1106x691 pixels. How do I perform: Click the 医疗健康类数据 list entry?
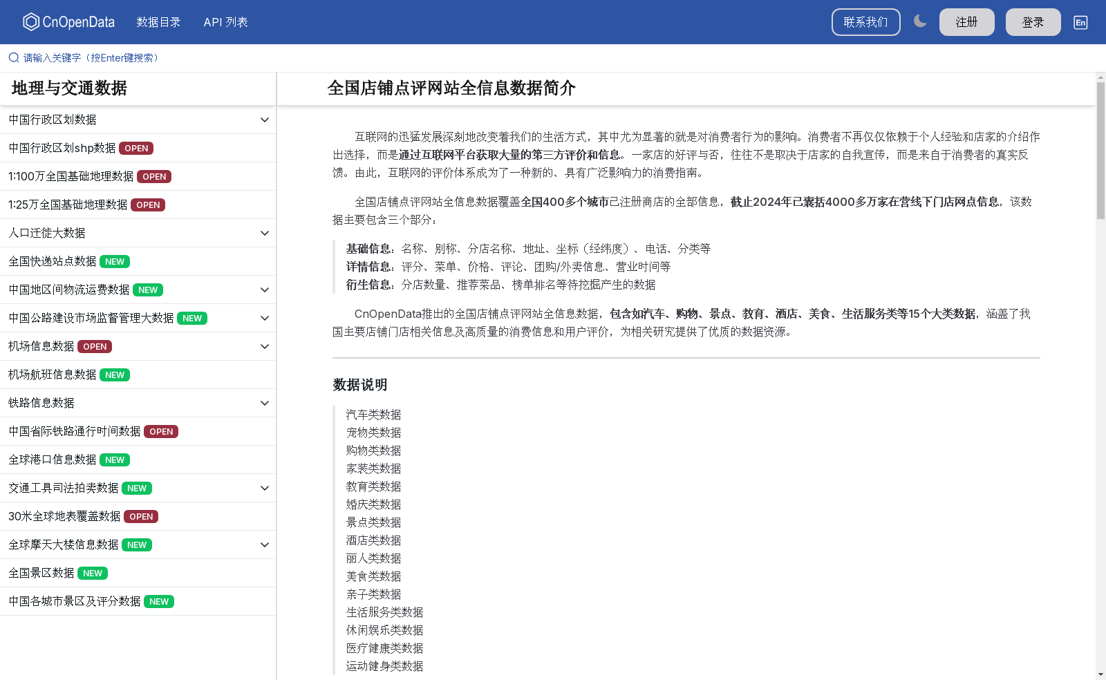(x=385, y=648)
